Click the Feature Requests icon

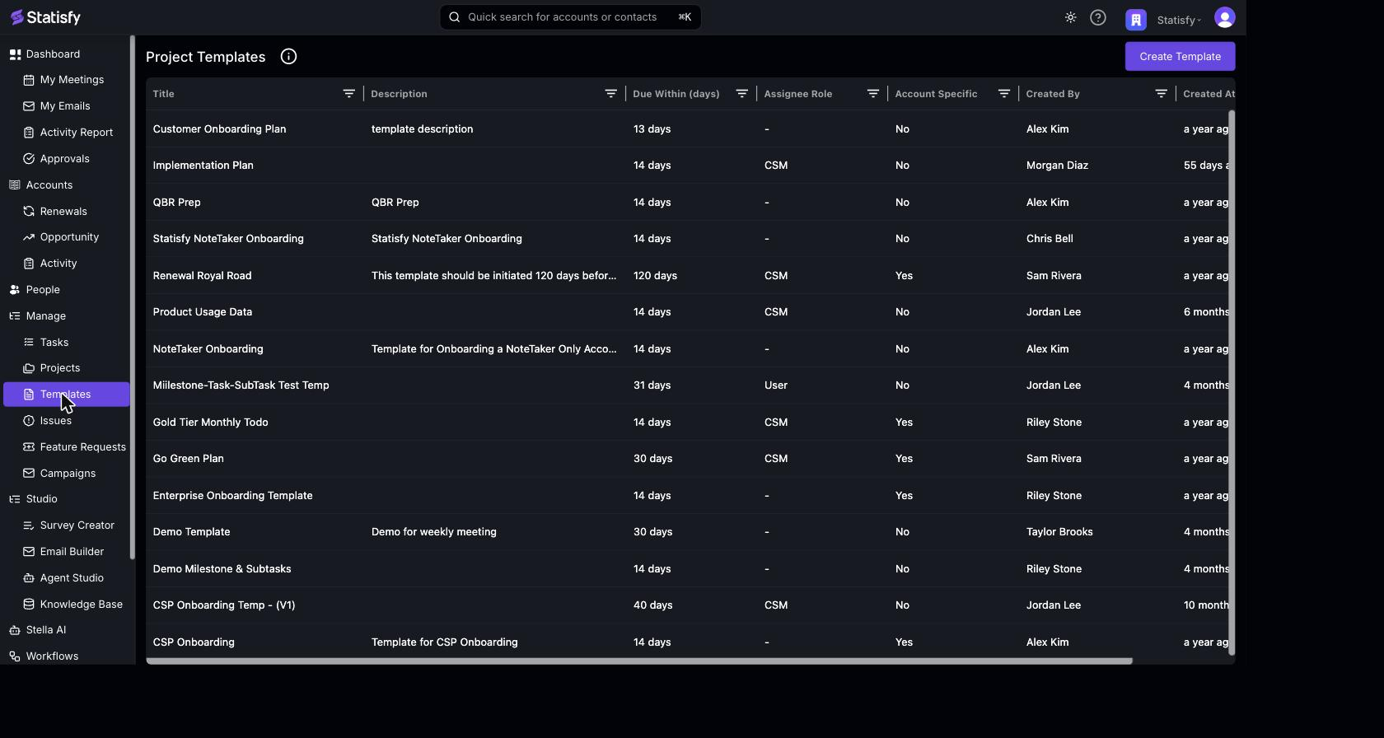29,447
